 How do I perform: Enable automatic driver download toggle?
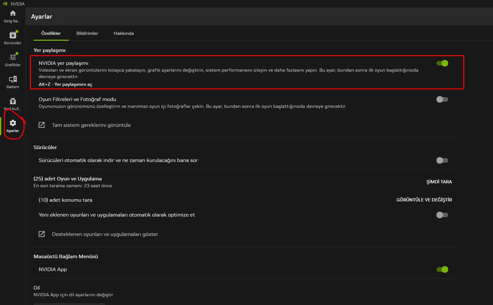(442, 160)
